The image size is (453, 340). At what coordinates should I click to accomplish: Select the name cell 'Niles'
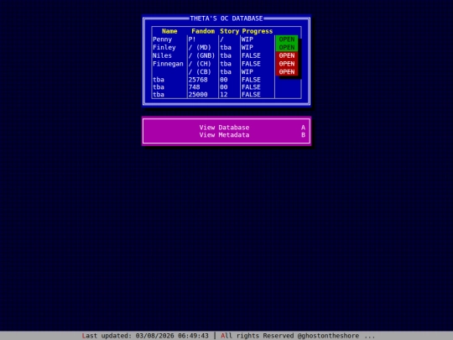pyautogui.click(x=162, y=55)
